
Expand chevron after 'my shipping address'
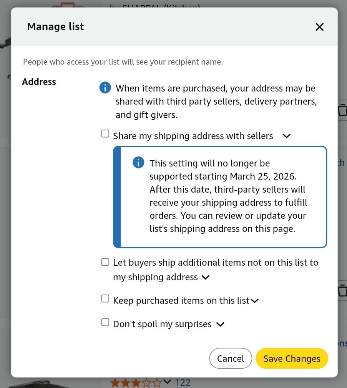coord(206,277)
